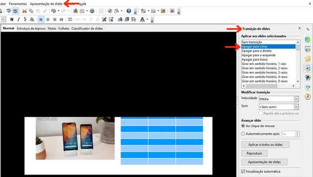This screenshot has width=313, height=177.
Task: Expand the zoom dropdown arrow
Action: (x=121, y=11)
